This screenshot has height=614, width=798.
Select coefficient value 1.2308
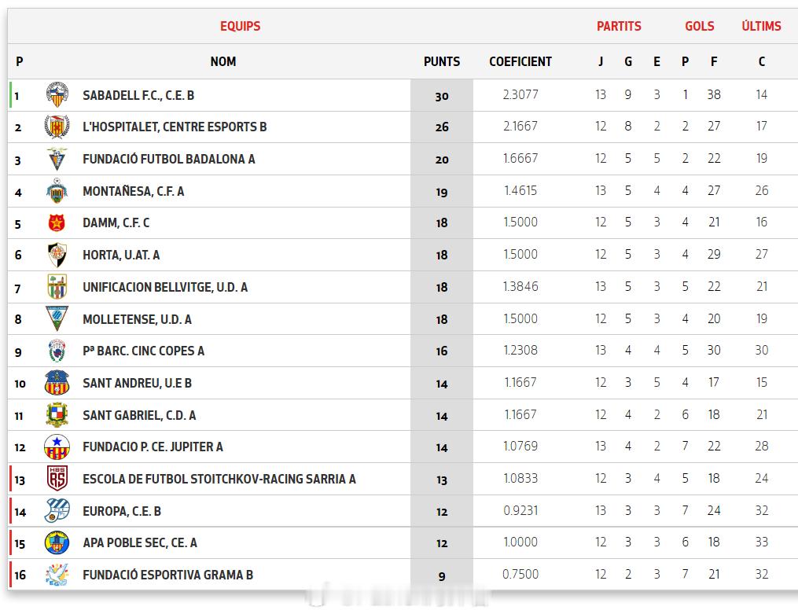pos(520,350)
